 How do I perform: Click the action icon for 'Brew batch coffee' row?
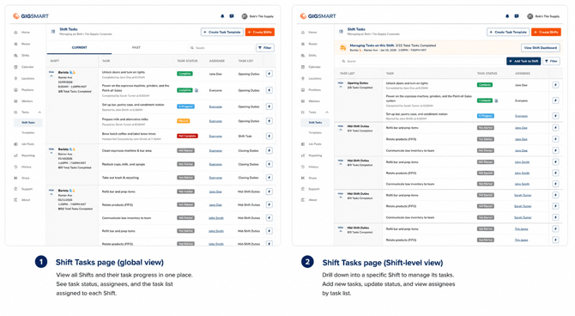click(x=269, y=136)
